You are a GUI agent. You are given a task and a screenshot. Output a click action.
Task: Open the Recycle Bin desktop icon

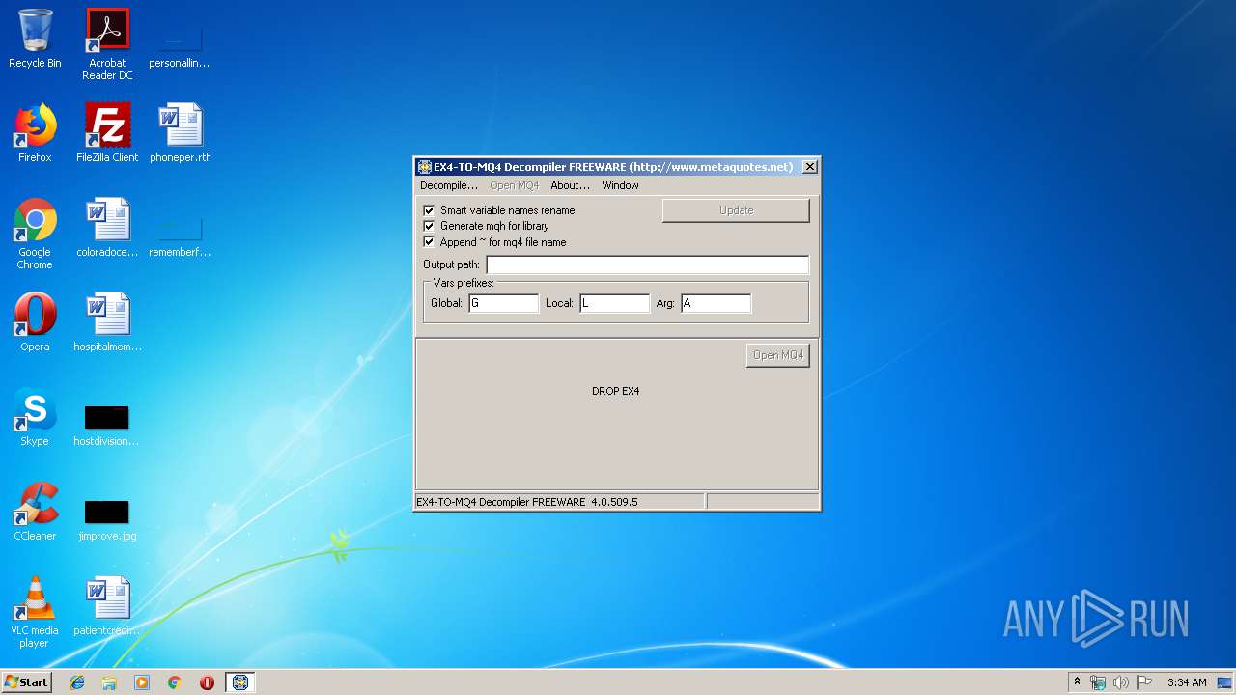pyautogui.click(x=35, y=39)
